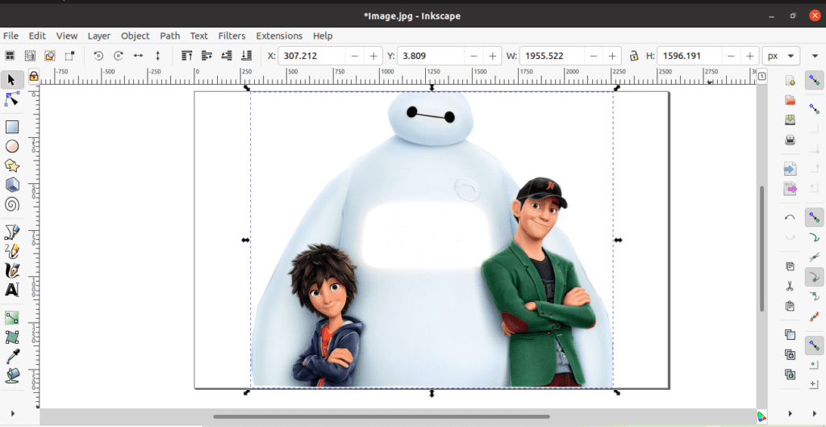The height and width of the screenshot is (427, 826).
Task: Rotate selection 90° counter-clockwise
Action: 98,56
